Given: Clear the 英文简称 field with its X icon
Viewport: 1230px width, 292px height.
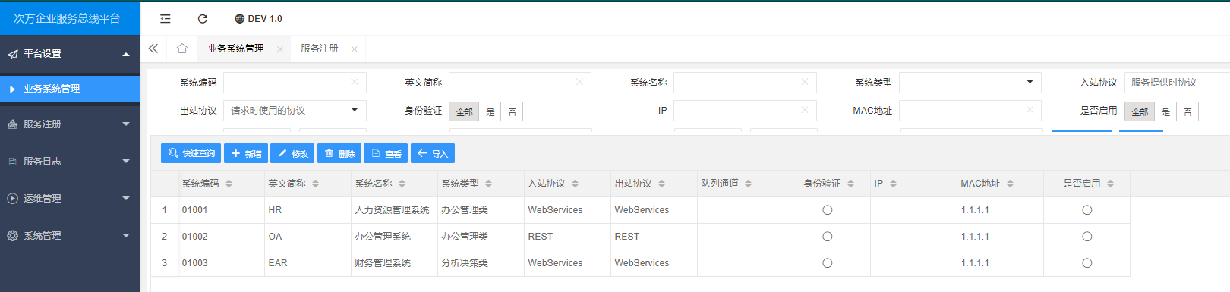Looking at the screenshot, I should point(580,82).
